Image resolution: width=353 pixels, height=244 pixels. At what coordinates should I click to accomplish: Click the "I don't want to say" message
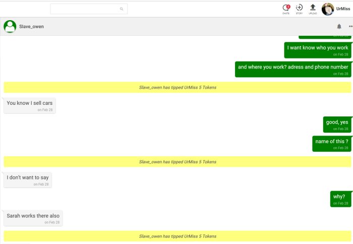[28, 180]
